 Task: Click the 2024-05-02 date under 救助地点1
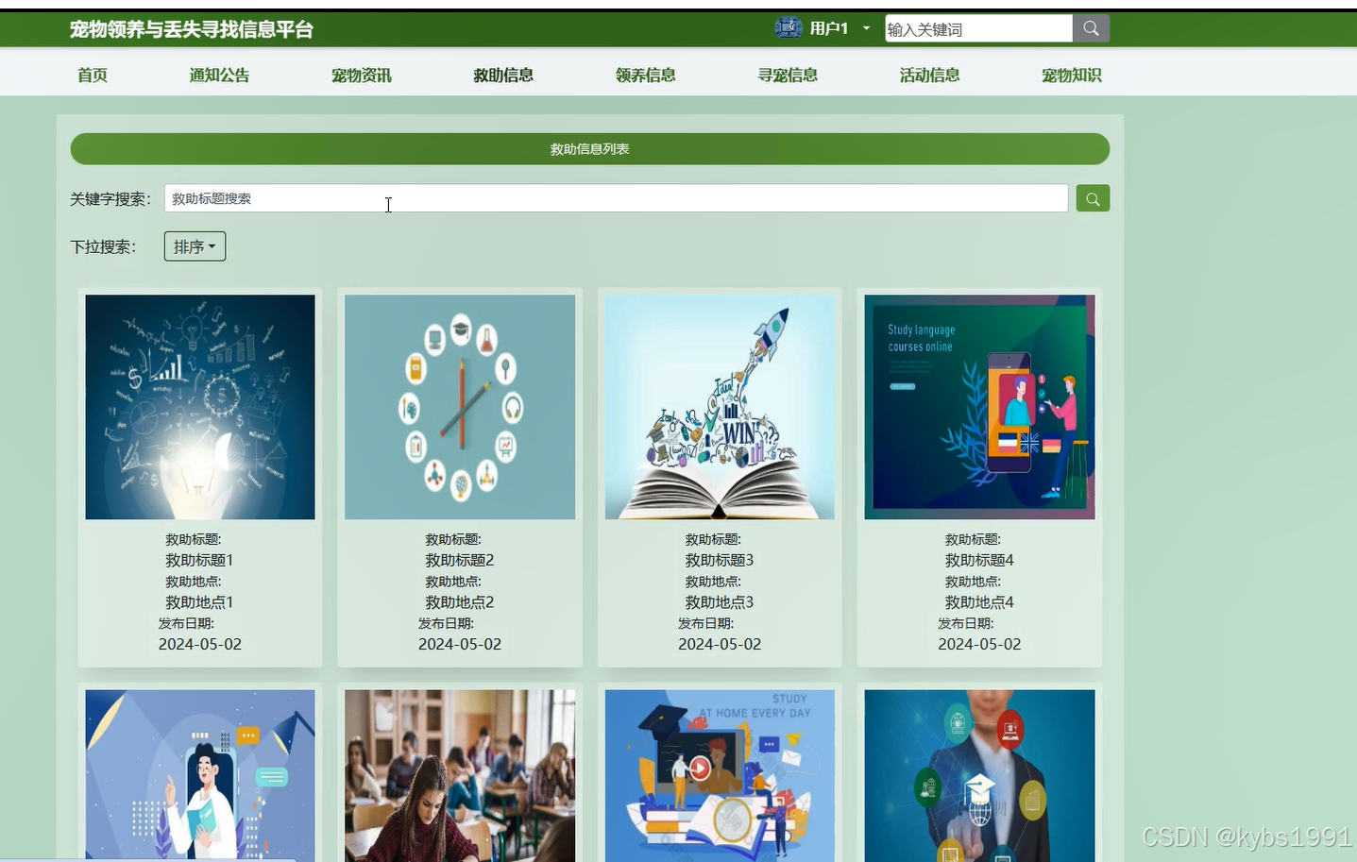pyautogui.click(x=200, y=644)
